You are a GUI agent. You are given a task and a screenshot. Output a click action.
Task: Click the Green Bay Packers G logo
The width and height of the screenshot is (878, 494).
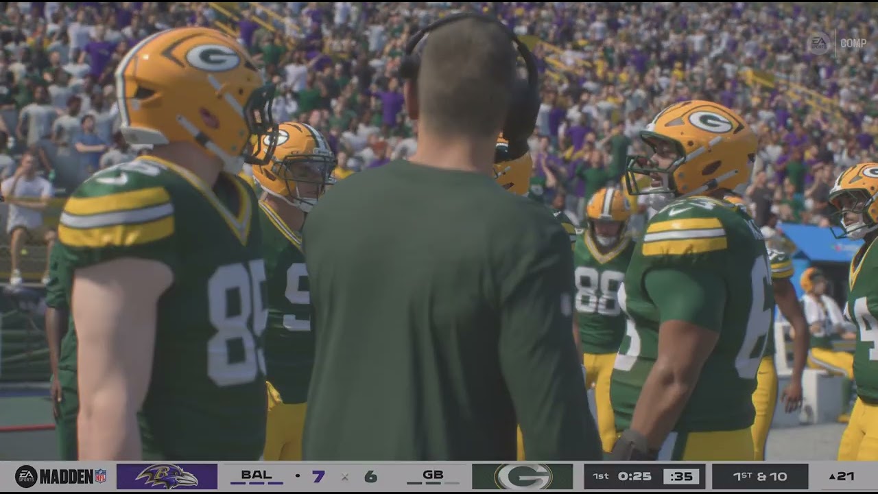523,476
